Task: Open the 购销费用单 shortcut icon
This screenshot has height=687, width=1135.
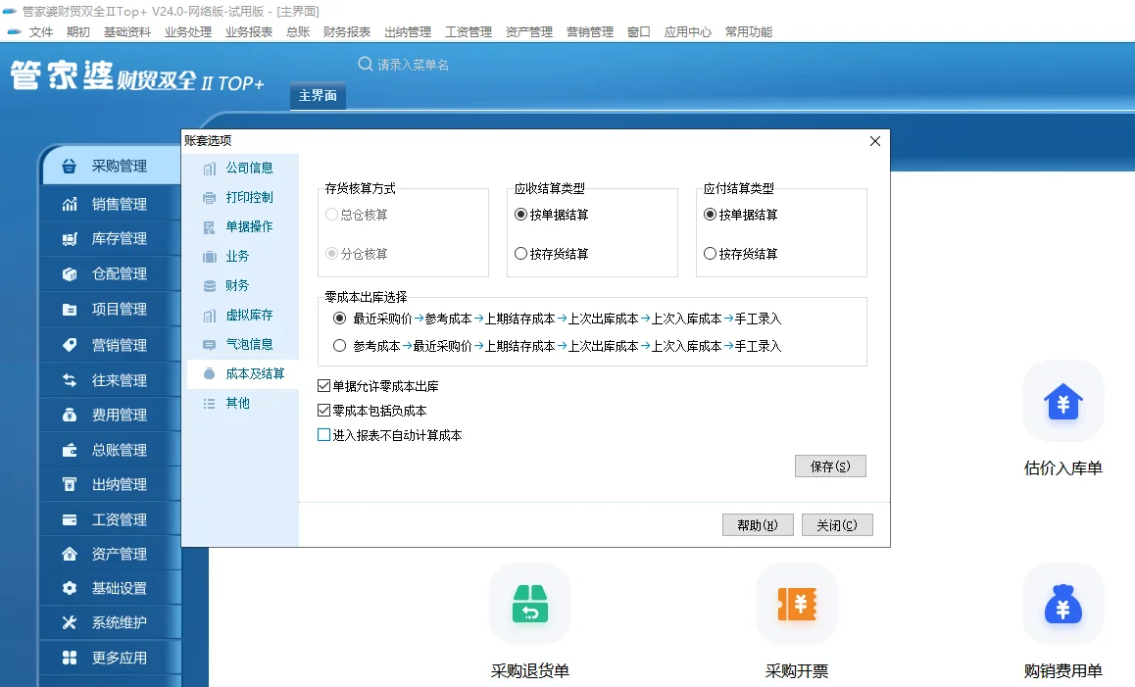Action: pos(1062,604)
